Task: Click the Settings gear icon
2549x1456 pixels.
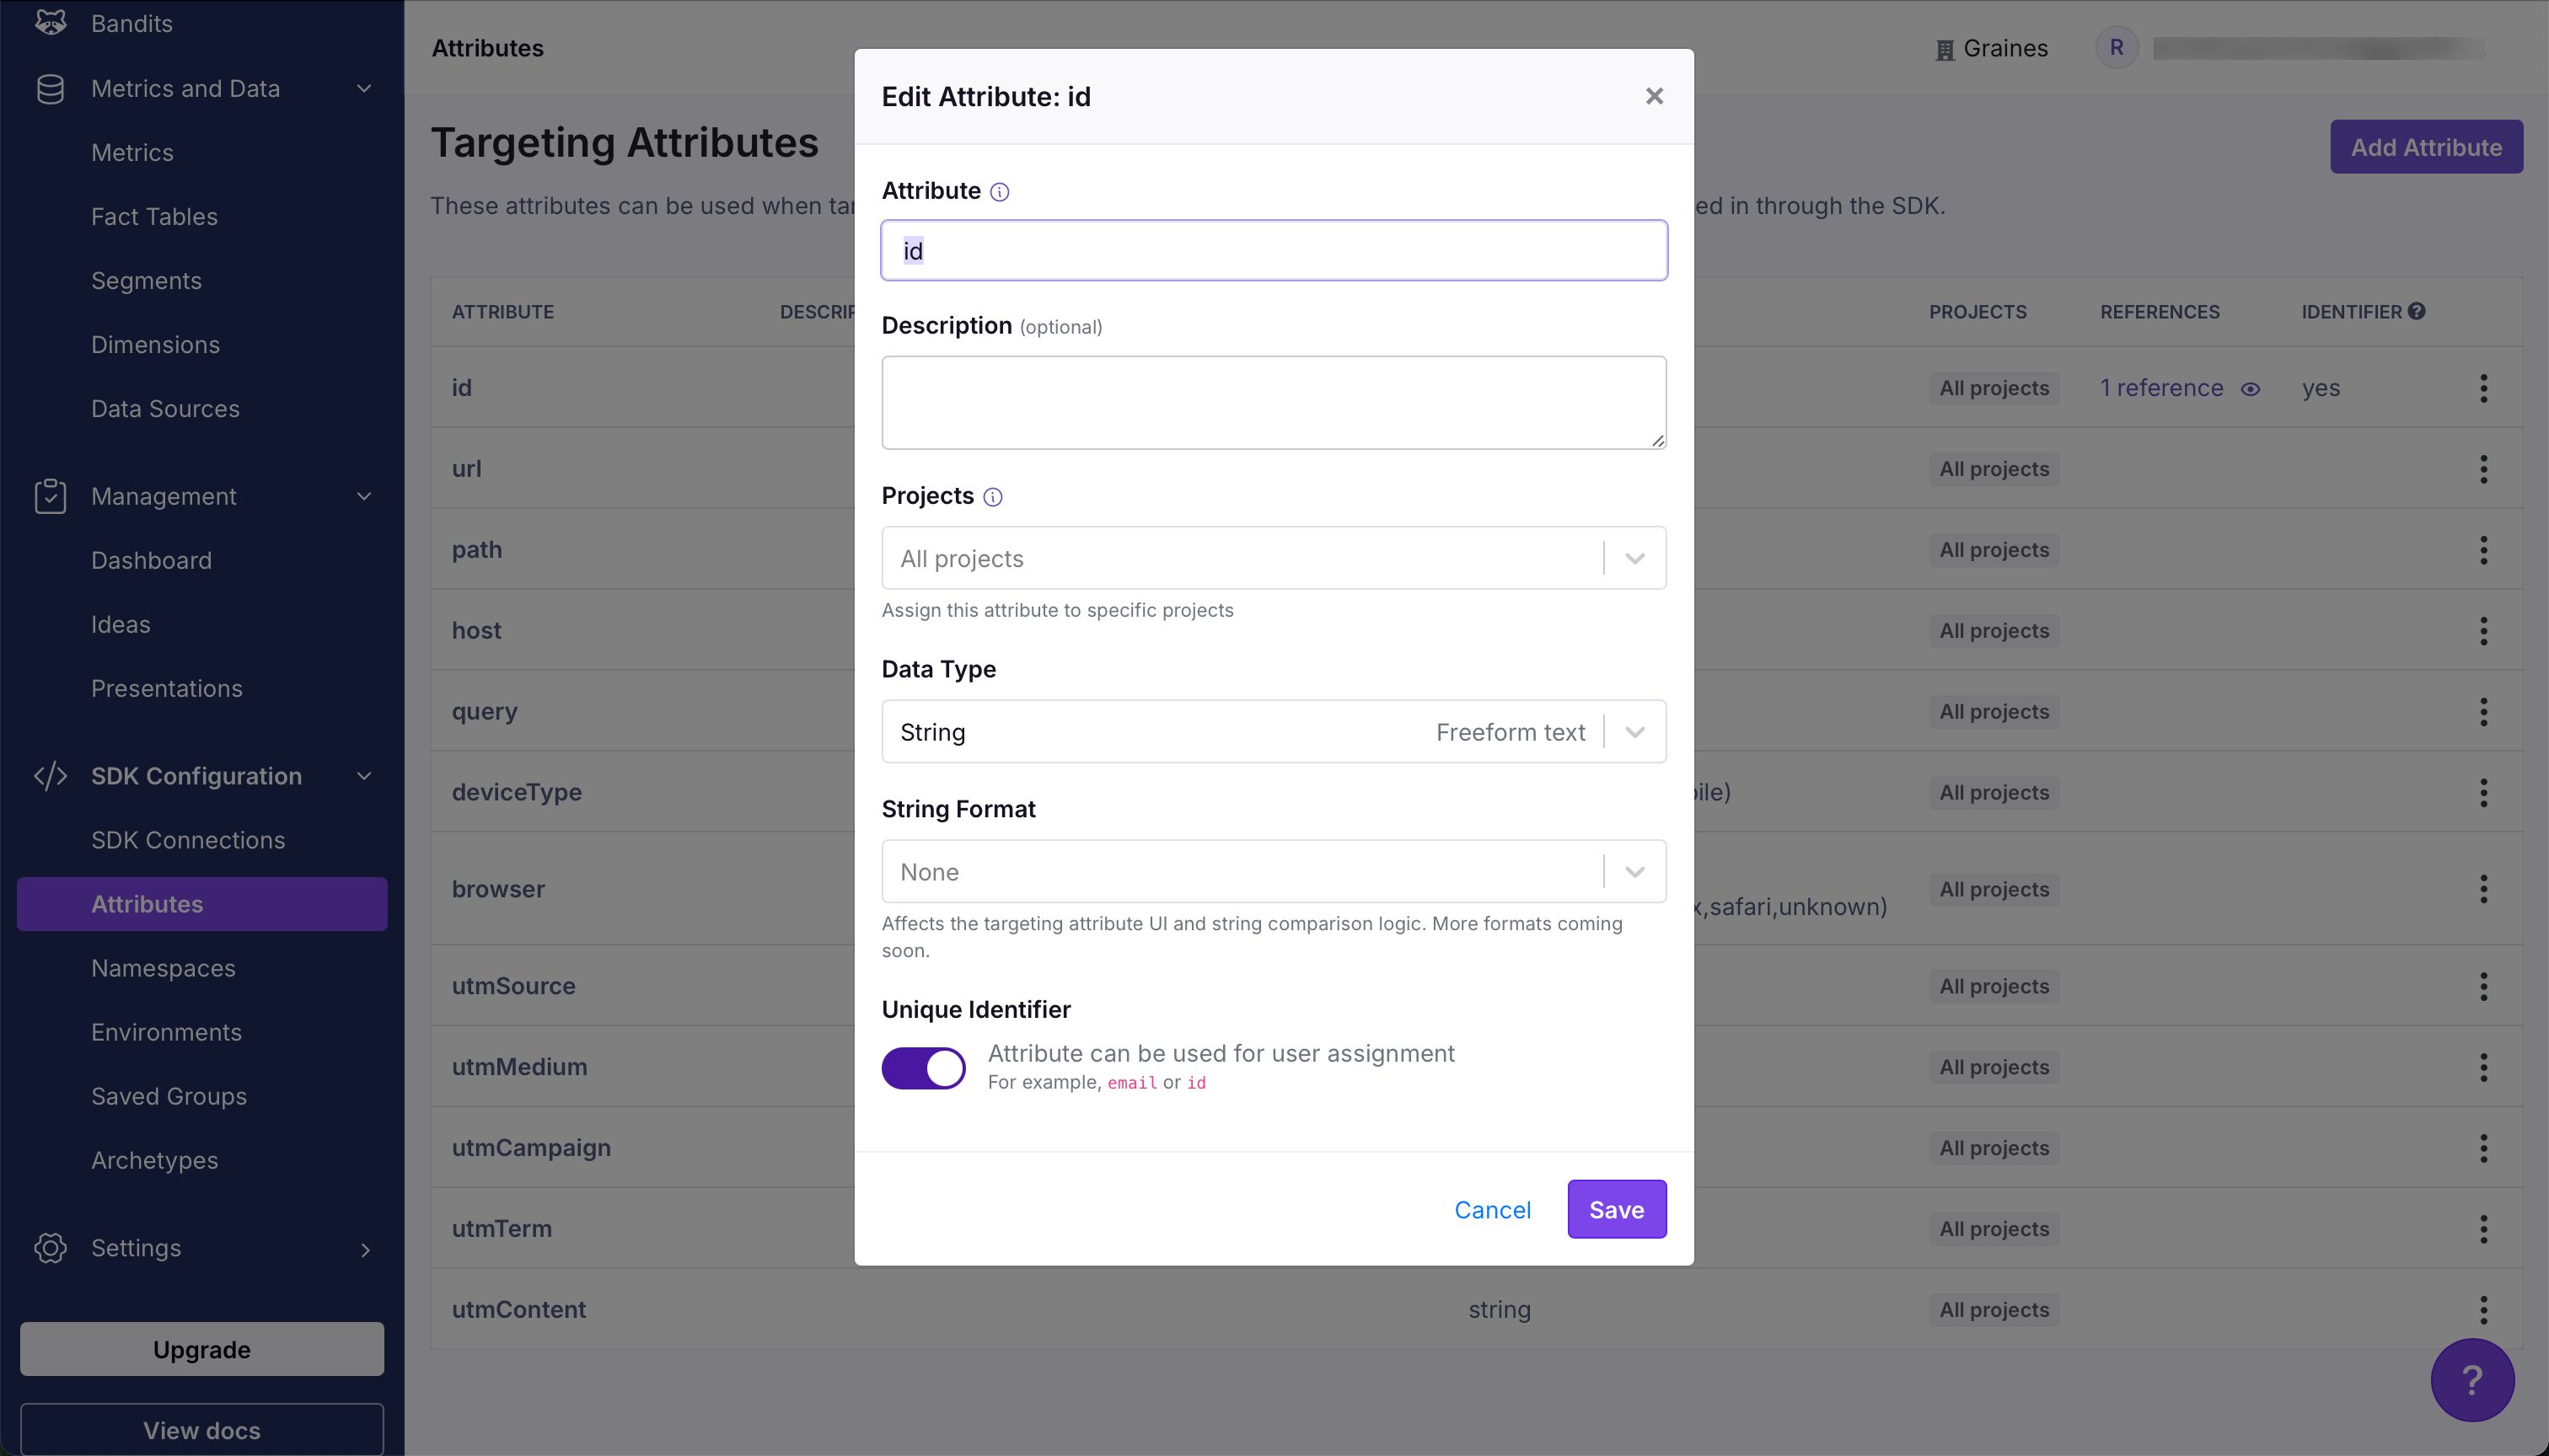Action: [x=51, y=1248]
